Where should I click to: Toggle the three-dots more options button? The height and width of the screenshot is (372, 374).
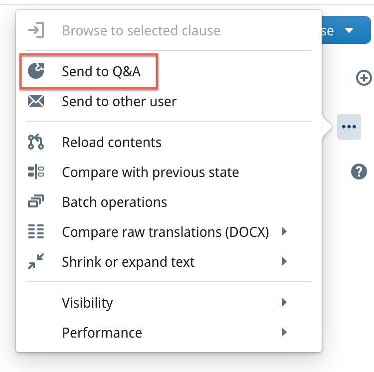[349, 127]
